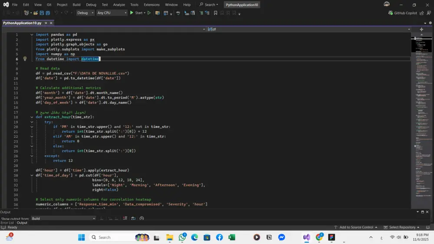Open the Edit menu
The height and width of the screenshot is (244, 434).
(26, 5)
